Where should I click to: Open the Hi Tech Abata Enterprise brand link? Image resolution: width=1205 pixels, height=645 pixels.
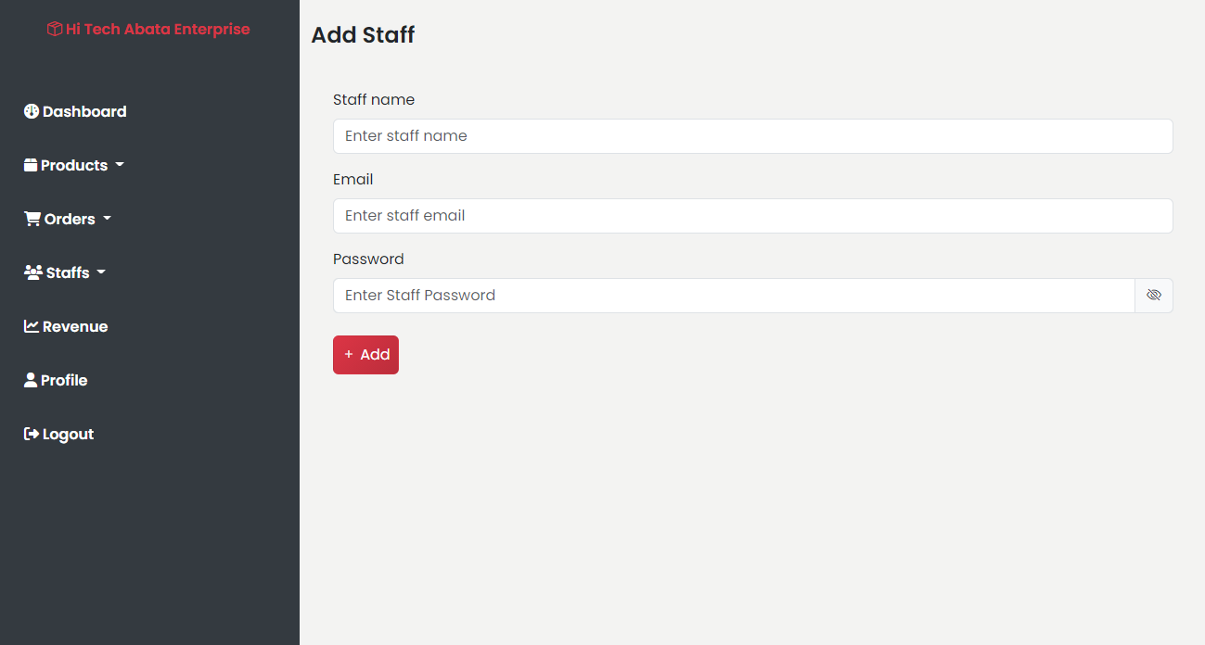point(158,30)
